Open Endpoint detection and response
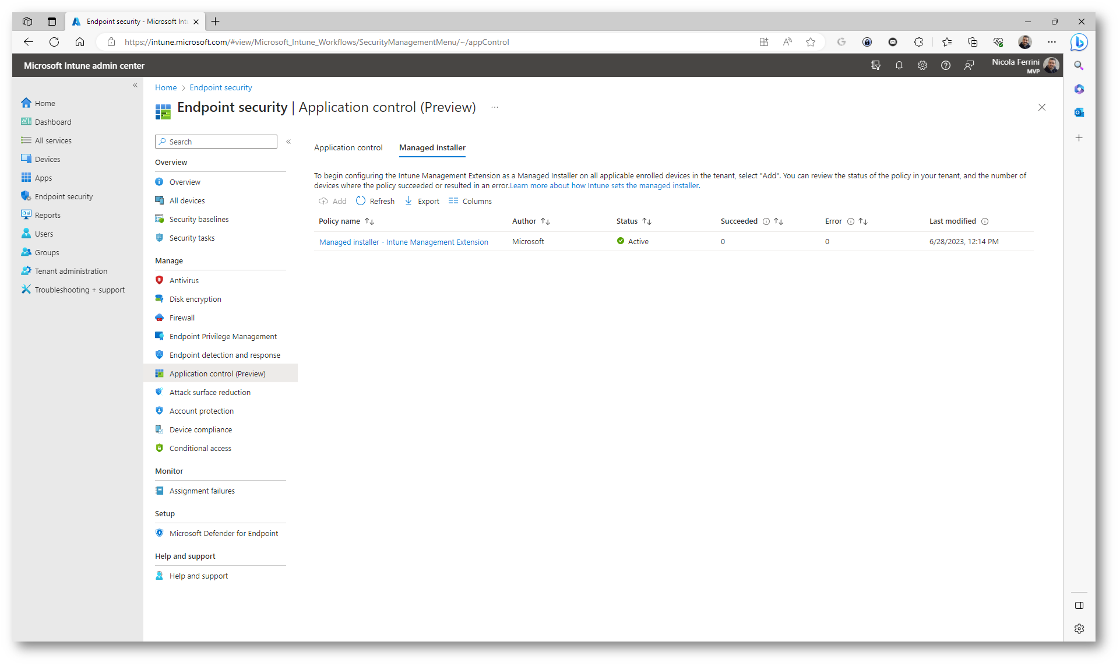The height and width of the screenshot is (666, 1120). click(x=224, y=355)
